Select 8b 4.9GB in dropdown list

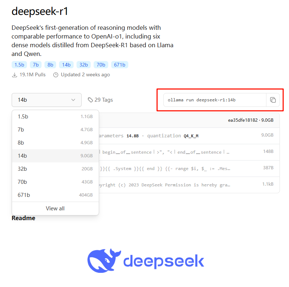pyautogui.click(x=55, y=142)
